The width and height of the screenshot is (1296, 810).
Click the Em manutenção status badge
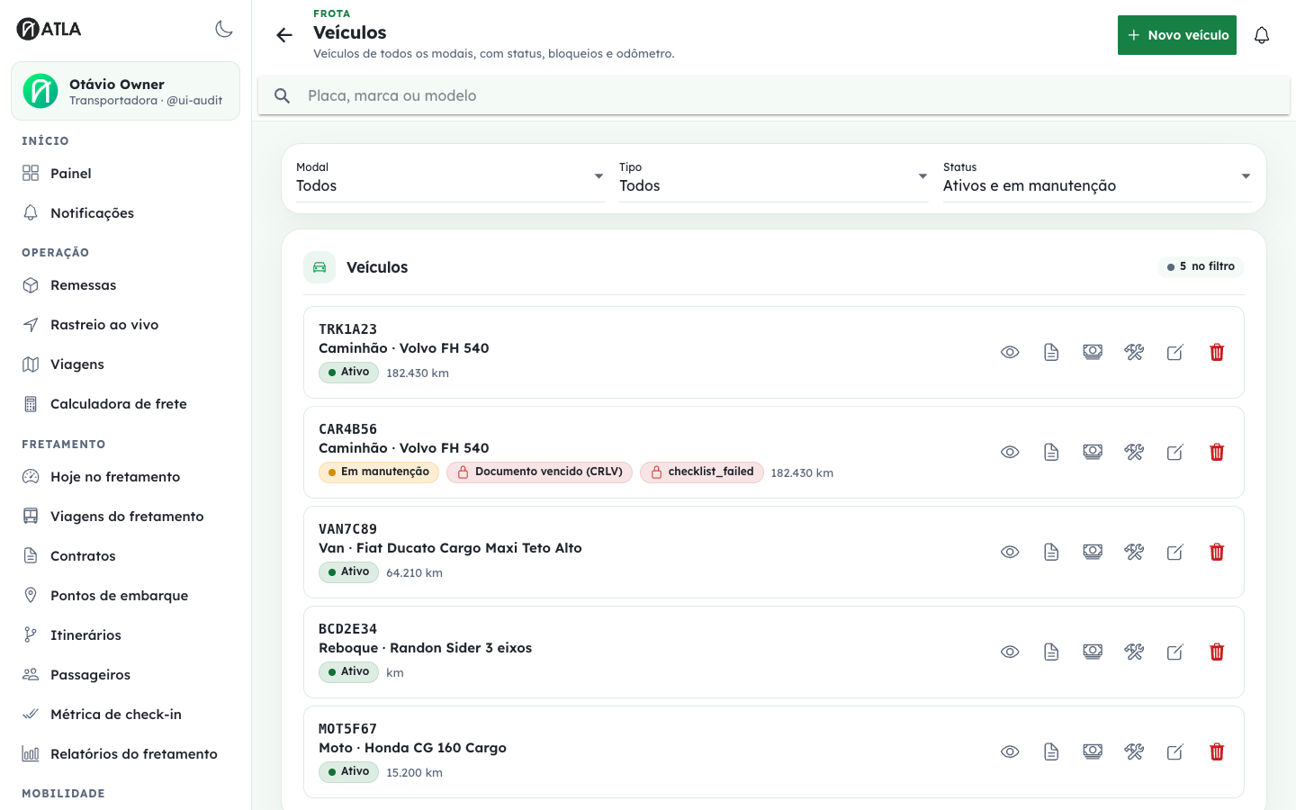pyautogui.click(x=379, y=472)
